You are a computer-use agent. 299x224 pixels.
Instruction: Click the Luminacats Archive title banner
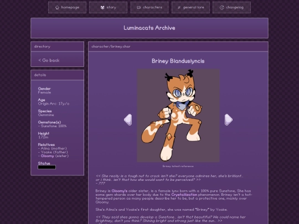(149, 28)
